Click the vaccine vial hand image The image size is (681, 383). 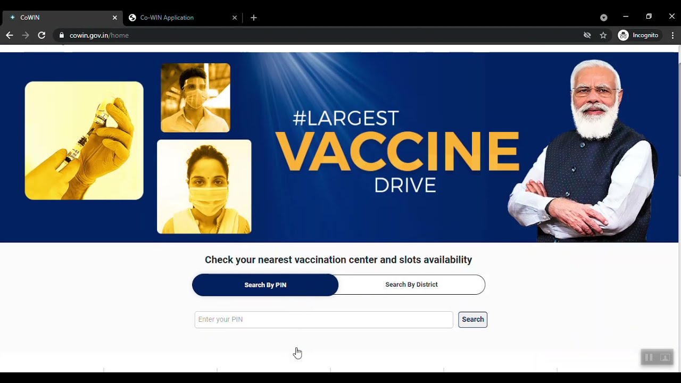point(84,140)
